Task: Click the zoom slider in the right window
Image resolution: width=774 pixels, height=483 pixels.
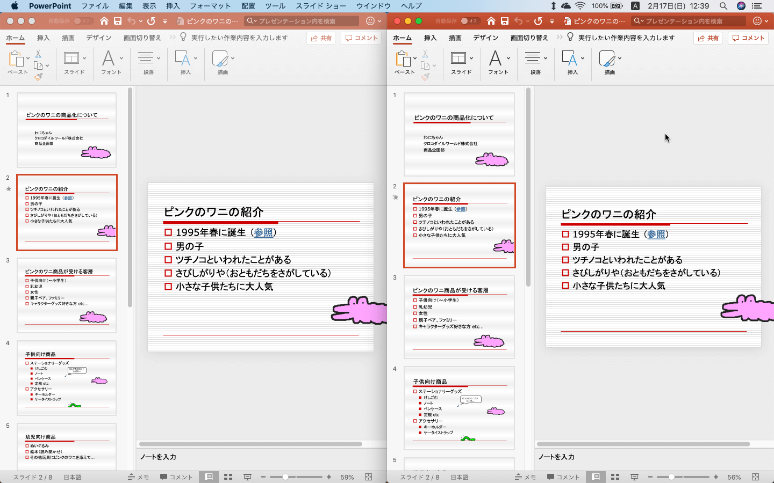Action: pos(683,477)
